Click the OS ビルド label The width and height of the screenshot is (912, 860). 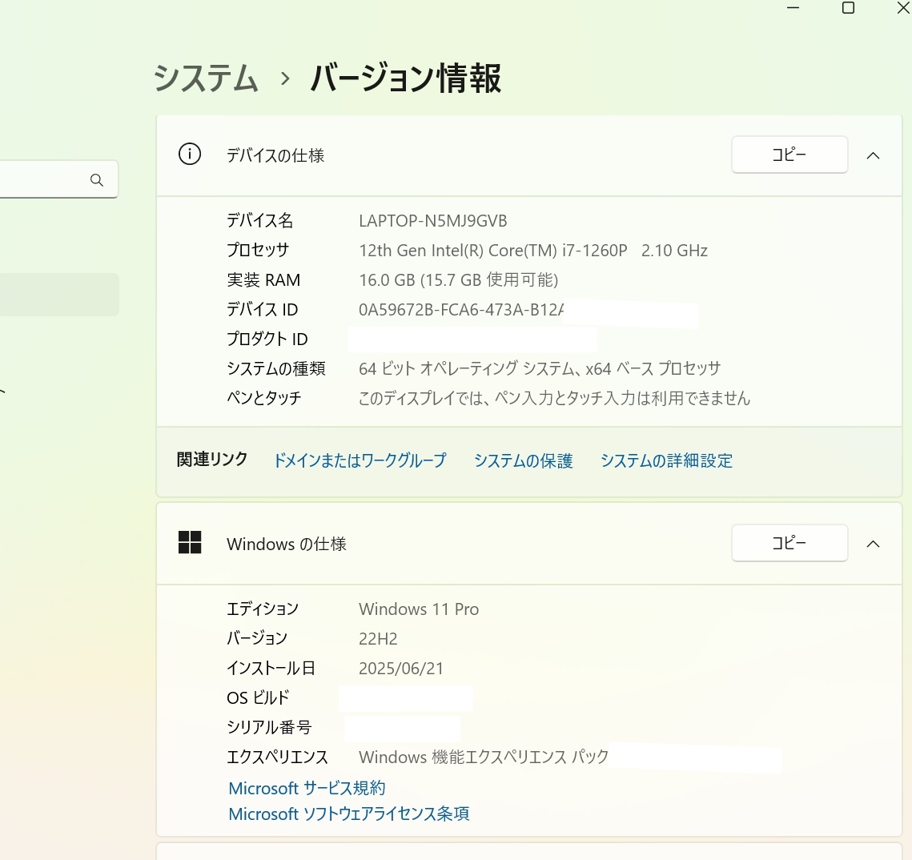[x=258, y=697]
